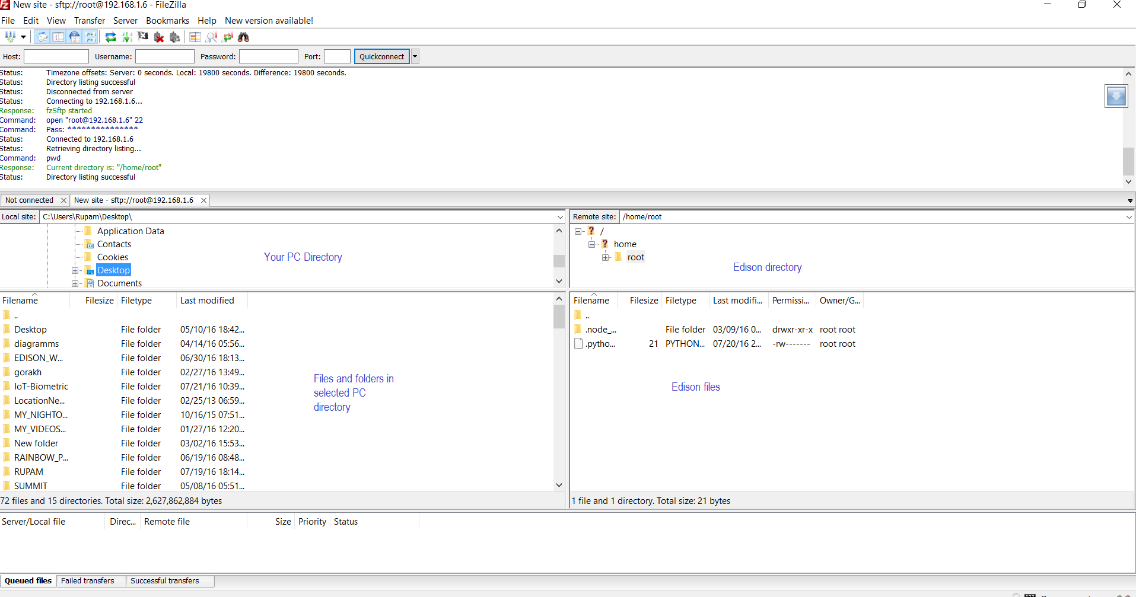Sort remote files by Permissions column
Image resolution: width=1136 pixels, height=597 pixels.
(x=792, y=301)
